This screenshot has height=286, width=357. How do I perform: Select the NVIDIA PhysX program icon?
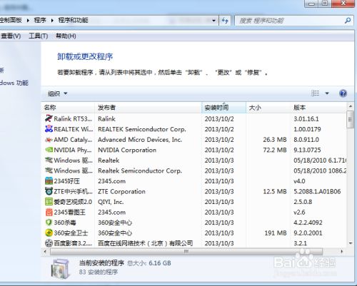(x=49, y=150)
